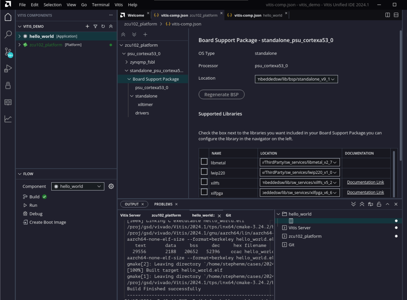Viewport: 407px width, 300px height.
Task: Open libmetal location dropdown
Action: [300, 162]
